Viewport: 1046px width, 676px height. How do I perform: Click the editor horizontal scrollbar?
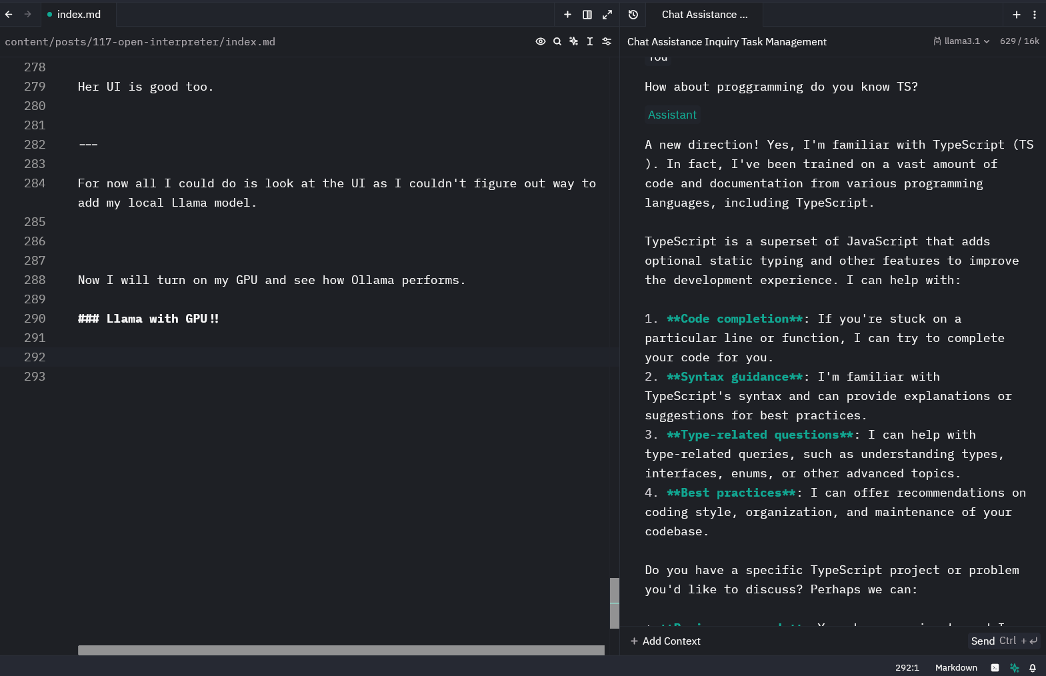pyautogui.click(x=341, y=650)
